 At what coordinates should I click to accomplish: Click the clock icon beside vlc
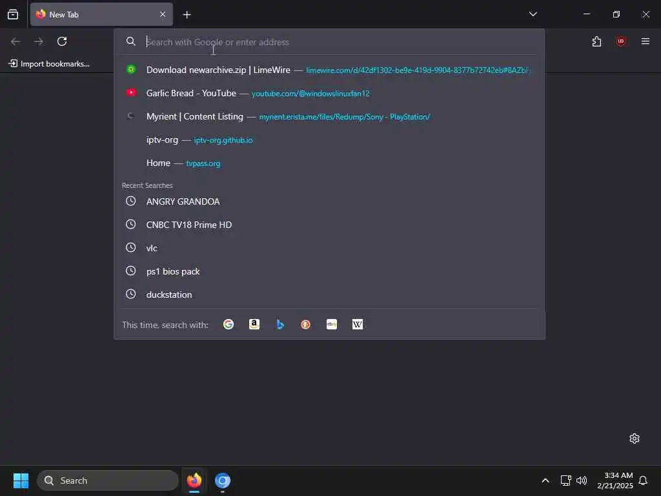tap(130, 247)
